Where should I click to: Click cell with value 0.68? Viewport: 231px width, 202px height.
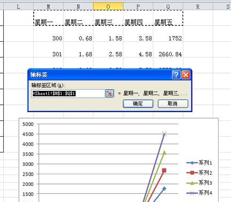coord(78,34)
